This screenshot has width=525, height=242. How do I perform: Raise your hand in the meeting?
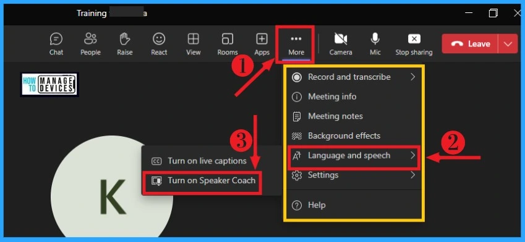tap(124, 44)
